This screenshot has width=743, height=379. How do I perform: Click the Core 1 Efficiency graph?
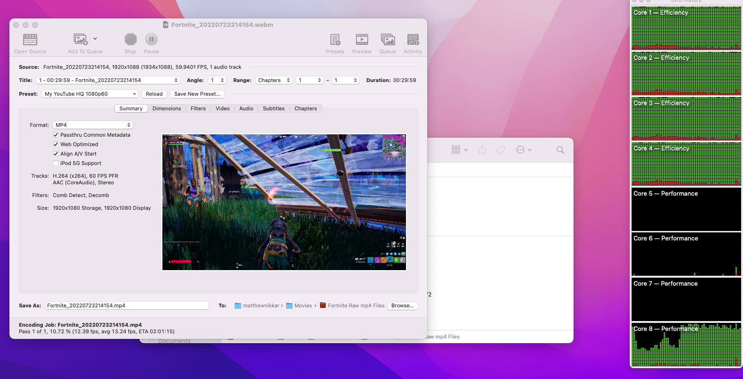[686, 28]
